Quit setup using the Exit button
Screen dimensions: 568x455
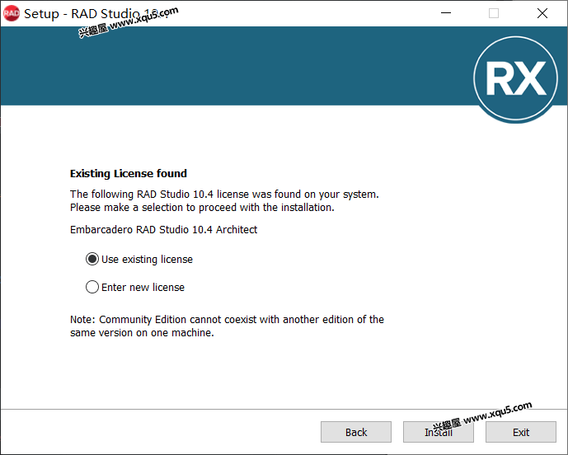[x=520, y=432]
